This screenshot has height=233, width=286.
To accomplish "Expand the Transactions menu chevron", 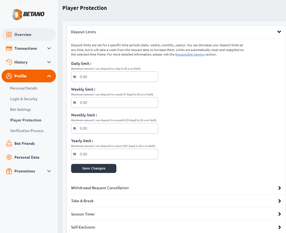I will (x=49, y=48).
